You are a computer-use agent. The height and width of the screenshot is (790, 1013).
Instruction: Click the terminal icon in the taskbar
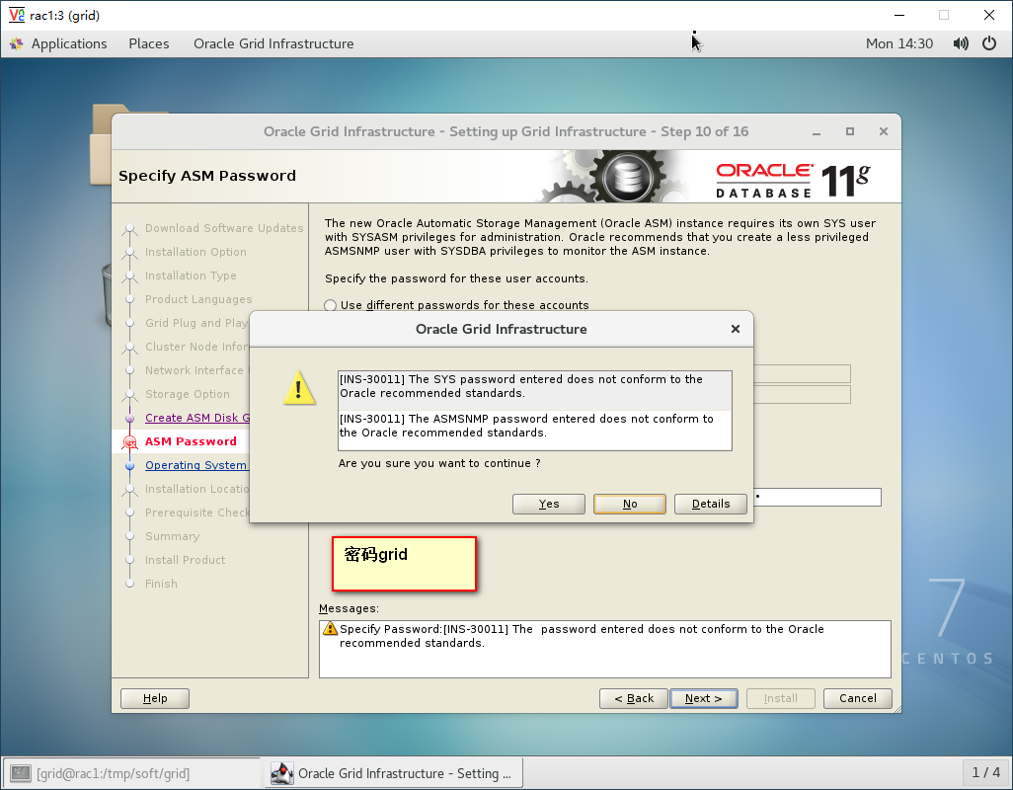click(x=21, y=773)
